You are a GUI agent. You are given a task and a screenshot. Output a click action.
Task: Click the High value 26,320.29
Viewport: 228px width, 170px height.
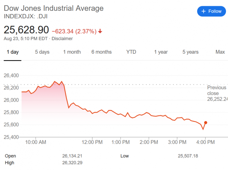pos(72,163)
